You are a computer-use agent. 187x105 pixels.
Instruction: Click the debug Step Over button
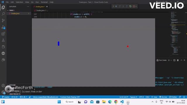point(120,6)
